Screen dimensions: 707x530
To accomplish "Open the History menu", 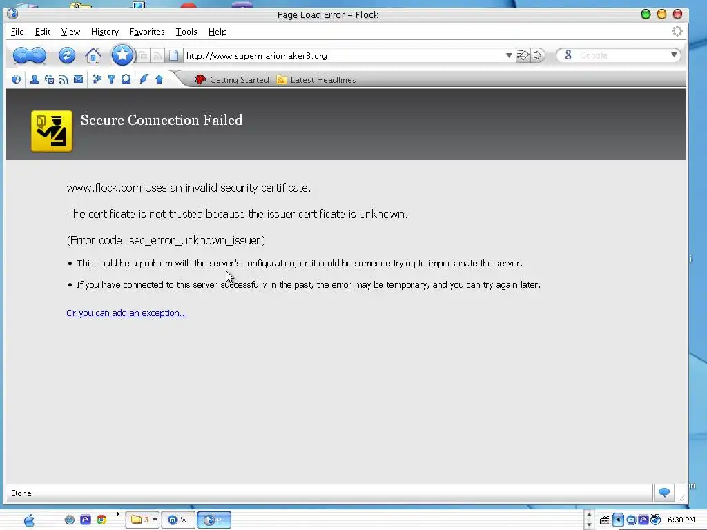I will pyautogui.click(x=105, y=32).
